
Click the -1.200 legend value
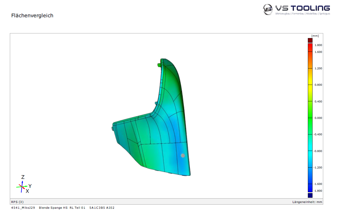(x=318, y=168)
